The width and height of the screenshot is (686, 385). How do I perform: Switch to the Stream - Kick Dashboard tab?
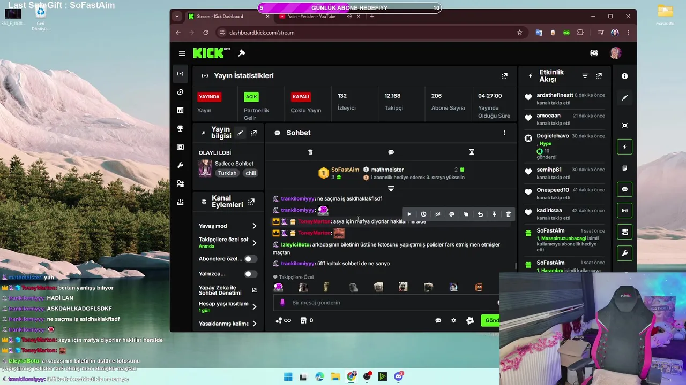(x=229, y=17)
